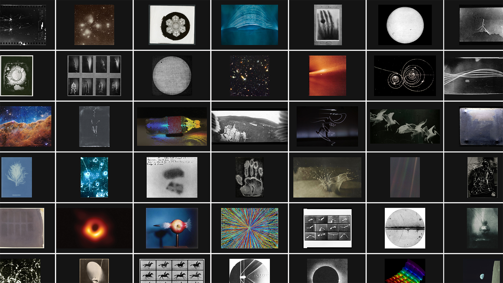Screen dimensions: 503x283
Task: Select the bullet piercing apple photograph
Action: pos(172,228)
